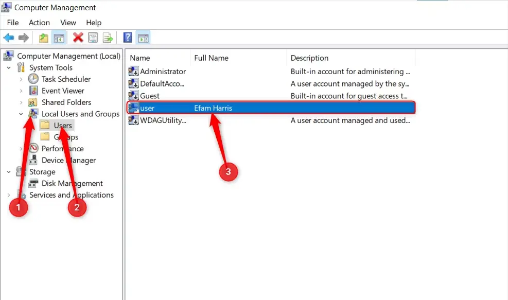
Task: Click the Guest account icon
Action: (133, 96)
